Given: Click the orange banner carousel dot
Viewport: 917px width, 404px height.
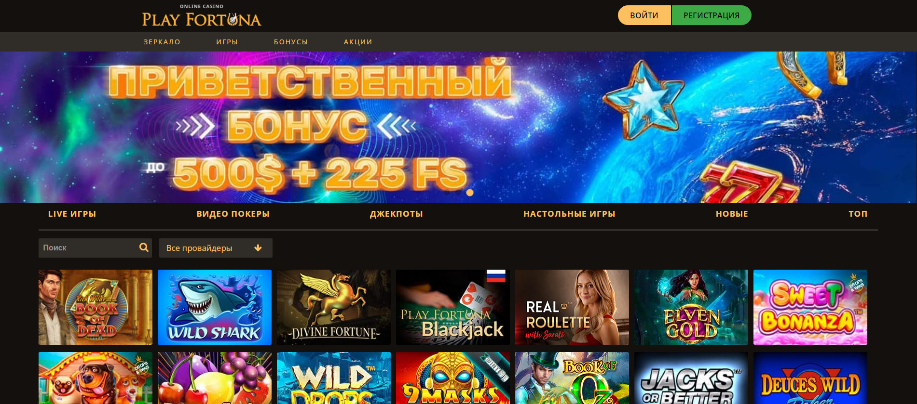Looking at the screenshot, I should (470, 193).
